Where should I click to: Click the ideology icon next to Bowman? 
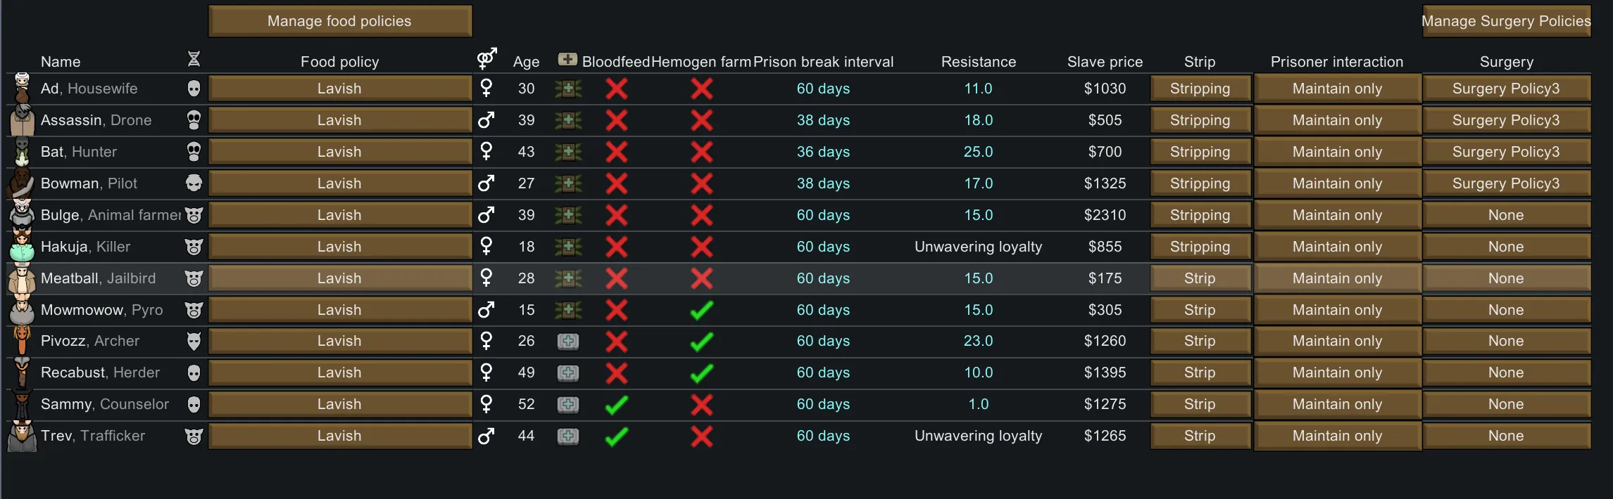[x=194, y=183]
